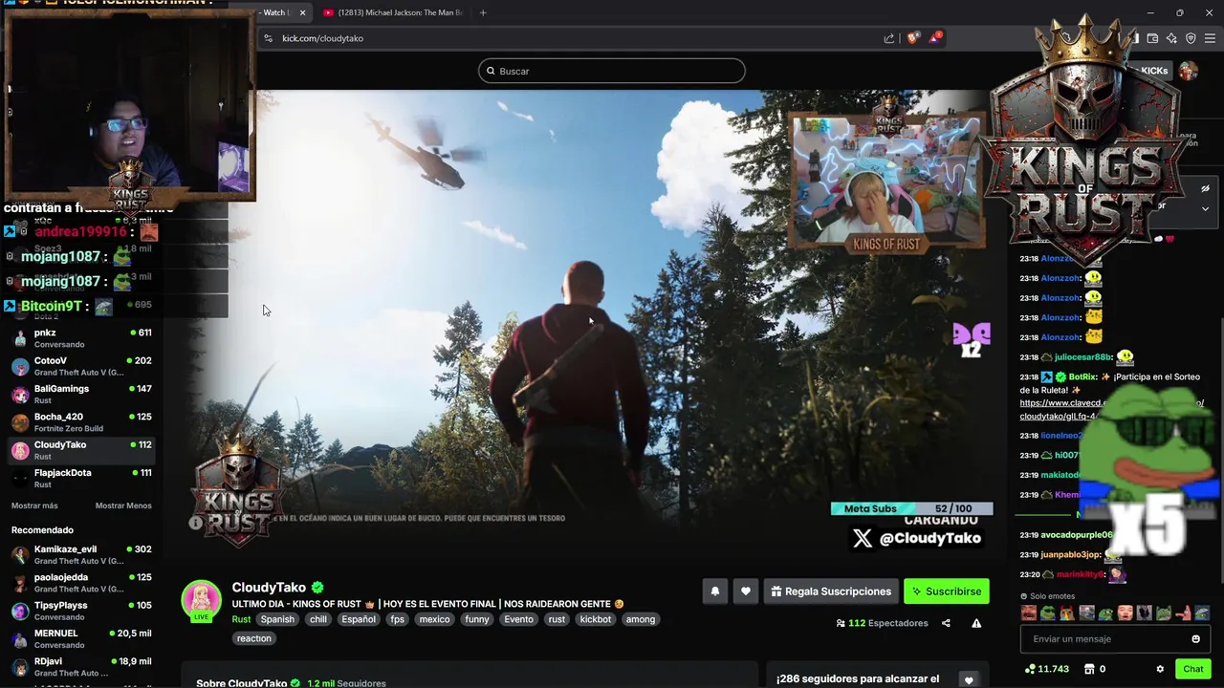Click the Brave VPN shield icon
The image size is (1224, 688).
(1191, 38)
